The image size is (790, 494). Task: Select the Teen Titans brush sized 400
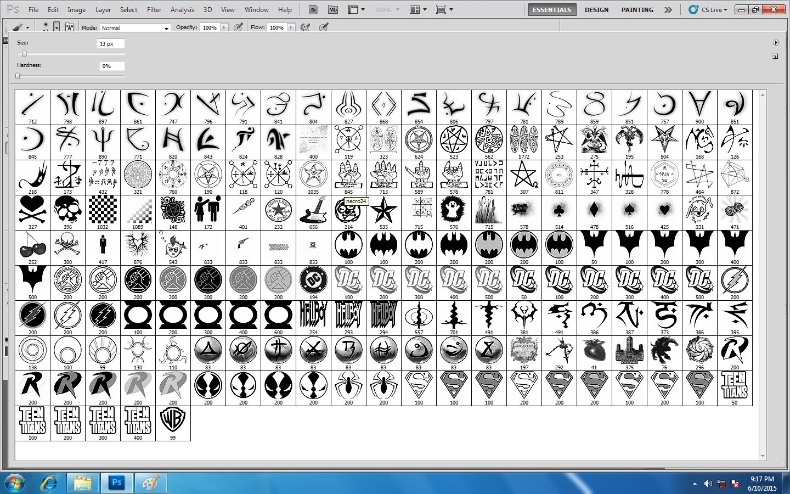(138, 423)
